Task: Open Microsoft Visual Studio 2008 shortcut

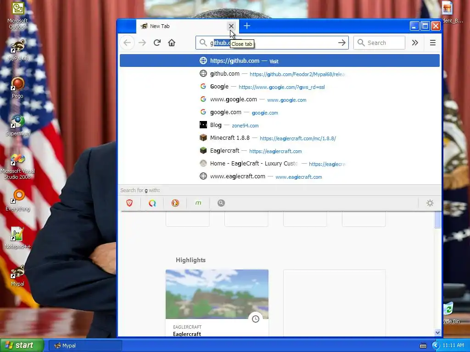Action: coord(18,166)
